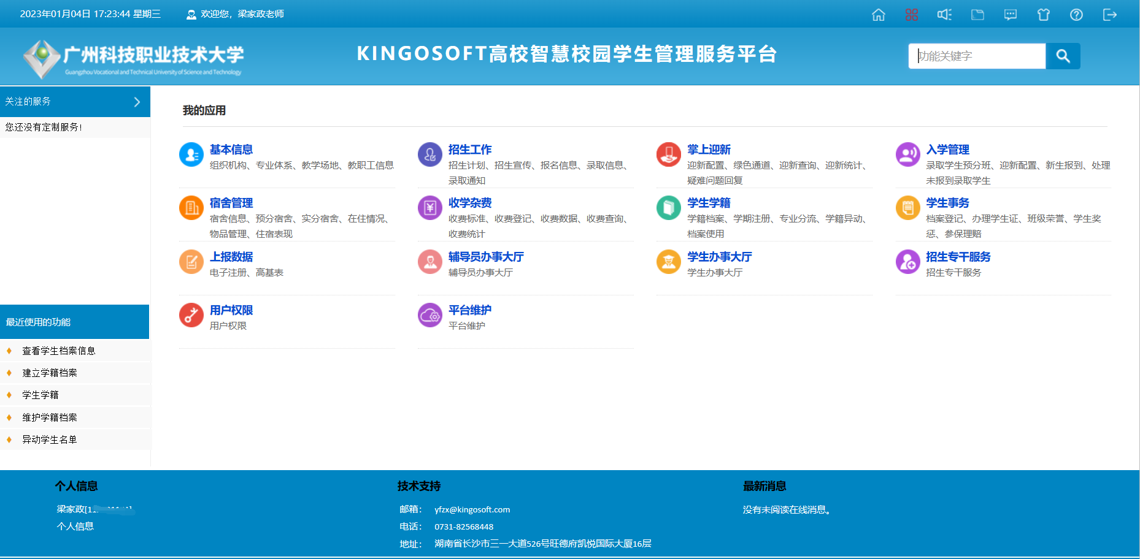Viewport: 1140px width, 559px height.
Task: Open recent function 异动学生名单
Action: 50,439
